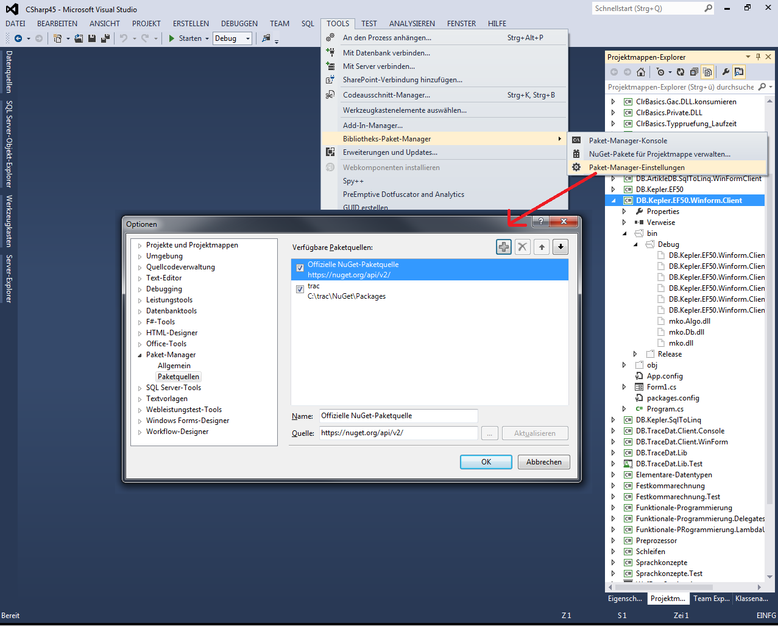Toggle Show All Files in Projektmappen-Explorer
The width and height of the screenshot is (778, 626).
[x=707, y=72]
